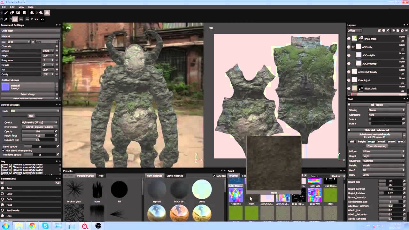Open the Diffuse sRGB8 format dropdown
The image size is (409, 230).
click(47, 51)
